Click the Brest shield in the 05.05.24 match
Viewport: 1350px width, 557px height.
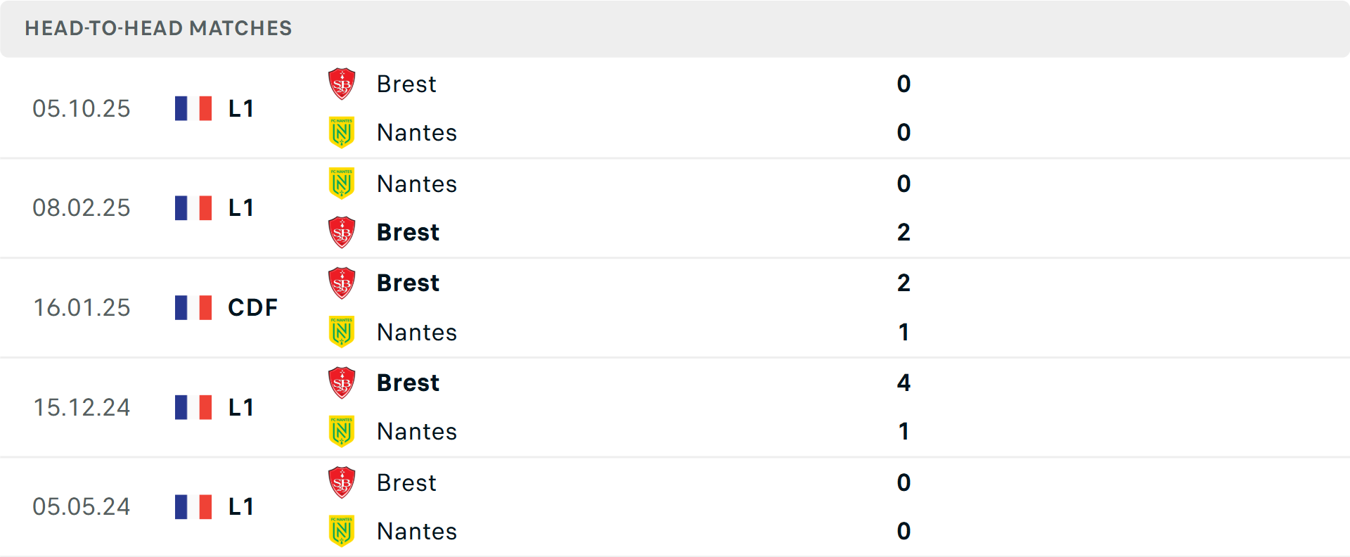[342, 482]
